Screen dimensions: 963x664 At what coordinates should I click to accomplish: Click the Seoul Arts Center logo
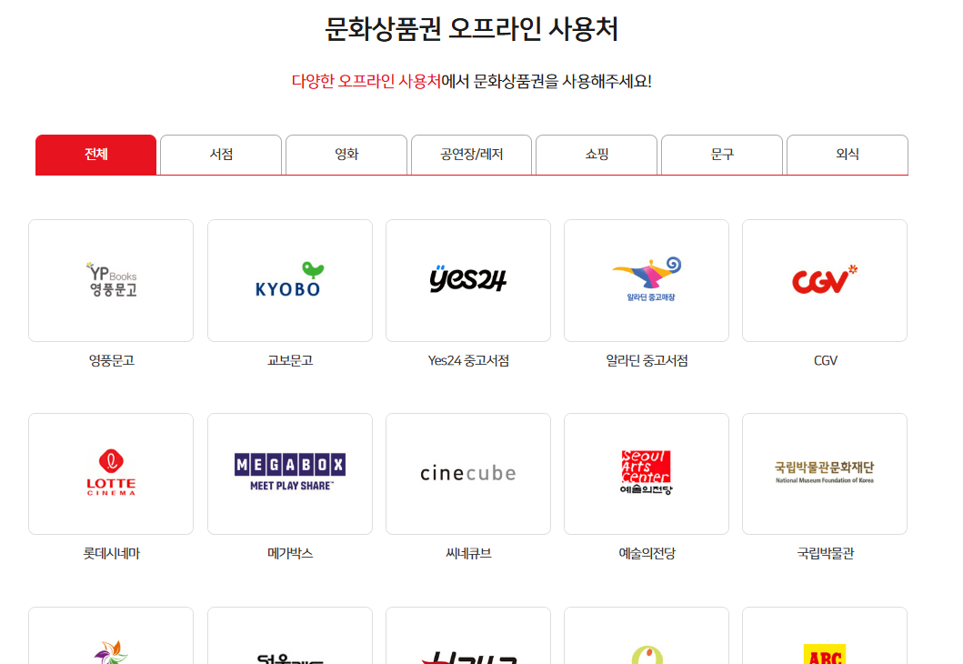(647, 474)
